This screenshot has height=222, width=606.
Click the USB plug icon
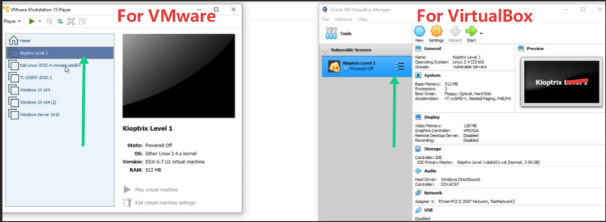pos(418,210)
